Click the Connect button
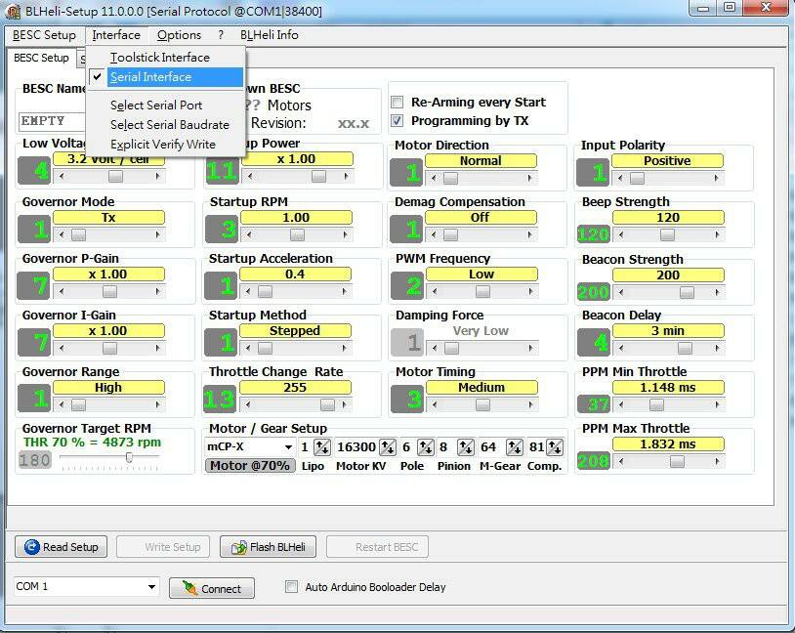Screen dimensions: 795x633 coord(212,588)
